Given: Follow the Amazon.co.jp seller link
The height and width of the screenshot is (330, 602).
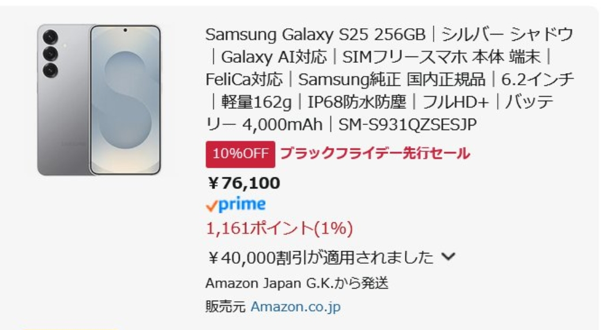Looking at the screenshot, I should pyautogui.click(x=295, y=307).
